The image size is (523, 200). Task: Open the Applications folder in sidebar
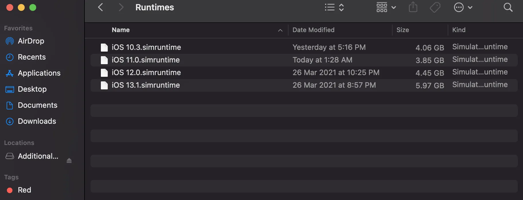(x=39, y=73)
